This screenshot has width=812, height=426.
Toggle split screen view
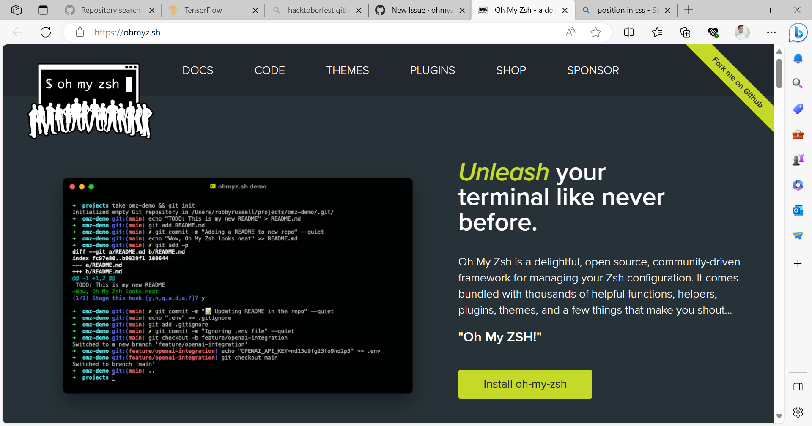point(629,32)
